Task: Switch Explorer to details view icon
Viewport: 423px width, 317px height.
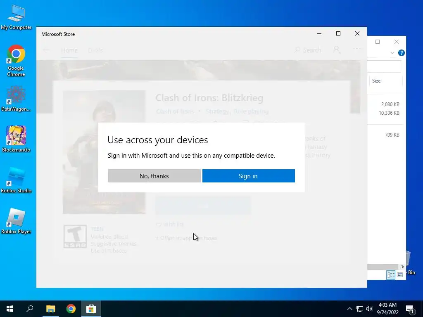Action: pyautogui.click(x=391, y=274)
